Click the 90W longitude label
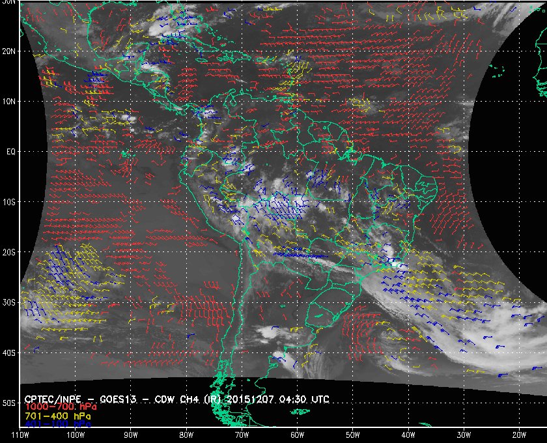The height and width of the screenshot is (443, 547). click(131, 435)
